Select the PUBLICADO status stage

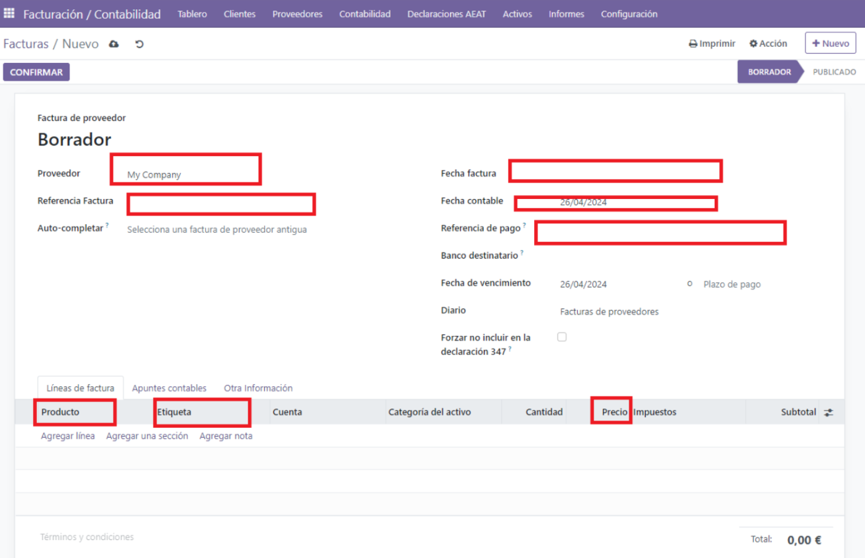tap(834, 72)
